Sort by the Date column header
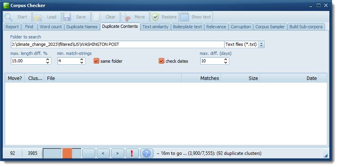 point(289,78)
